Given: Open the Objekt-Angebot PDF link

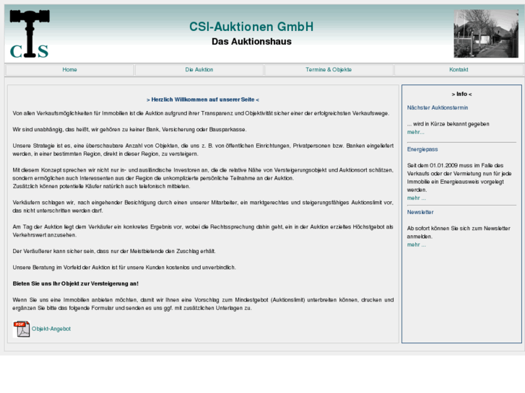Looking at the screenshot, I should 51,329.
